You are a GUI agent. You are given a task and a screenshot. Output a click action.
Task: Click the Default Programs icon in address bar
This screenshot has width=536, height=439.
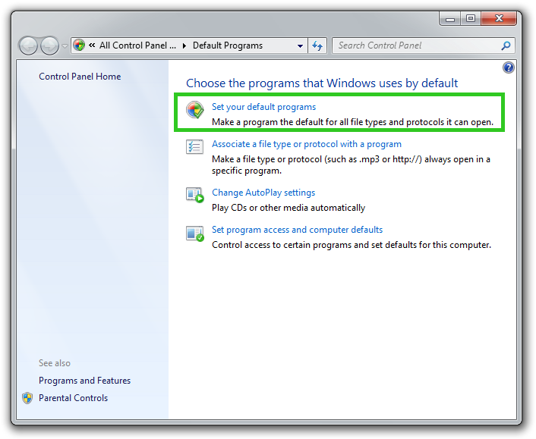(79, 45)
